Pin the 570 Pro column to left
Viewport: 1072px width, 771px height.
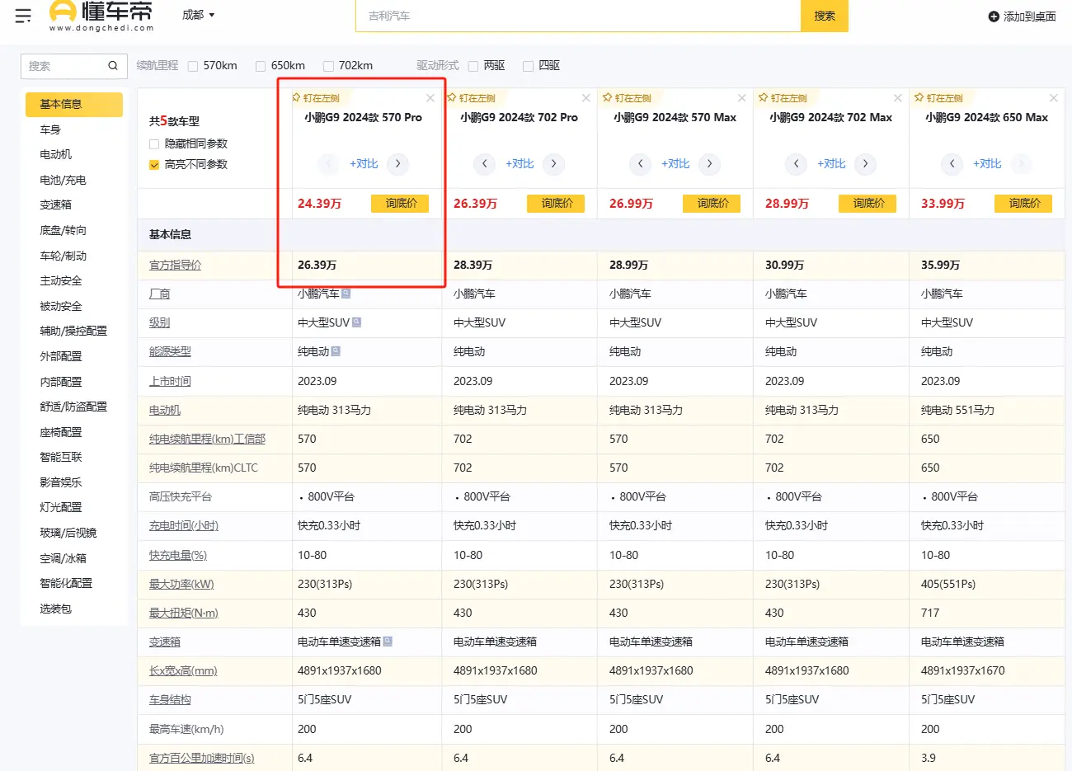316,98
